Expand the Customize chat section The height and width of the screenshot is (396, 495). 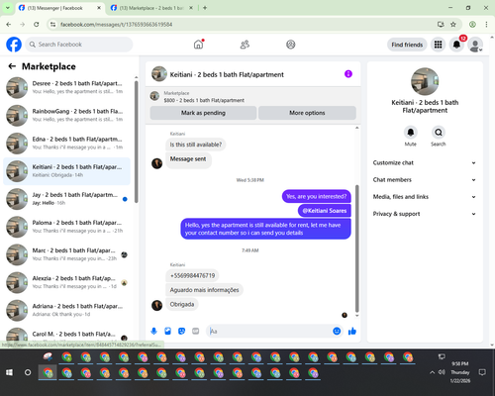point(425,162)
